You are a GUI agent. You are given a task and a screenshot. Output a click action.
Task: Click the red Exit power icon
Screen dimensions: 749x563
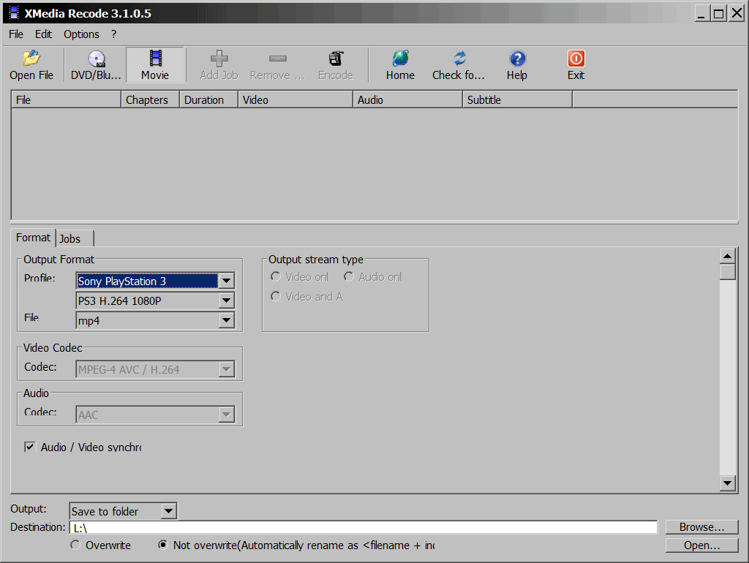[x=576, y=59]
